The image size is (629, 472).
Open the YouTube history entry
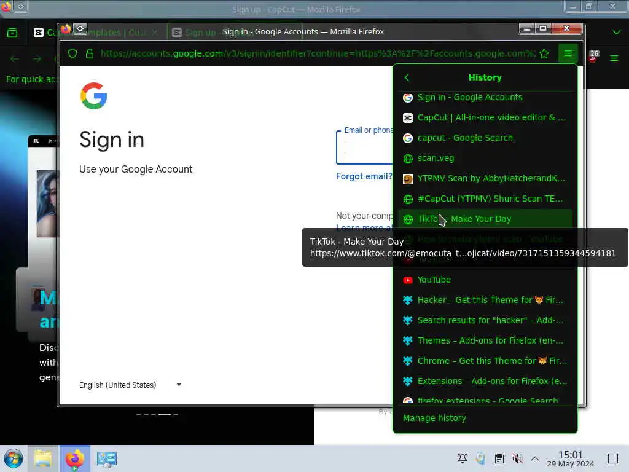485,280
